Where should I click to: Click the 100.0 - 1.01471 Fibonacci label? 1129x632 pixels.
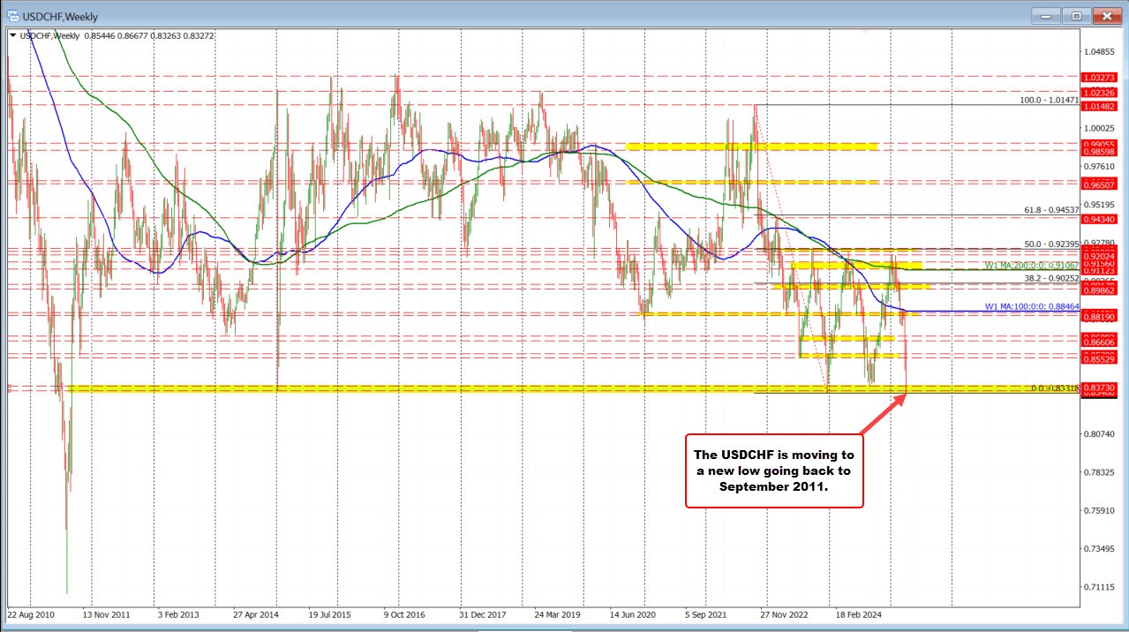pyautogui.click(x=1048, y=101)
